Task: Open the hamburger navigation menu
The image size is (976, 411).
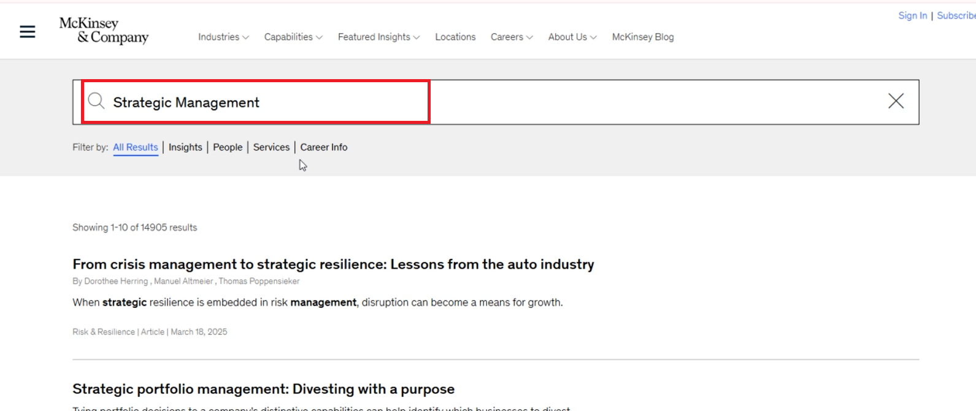Action: [x=28, y=32]
